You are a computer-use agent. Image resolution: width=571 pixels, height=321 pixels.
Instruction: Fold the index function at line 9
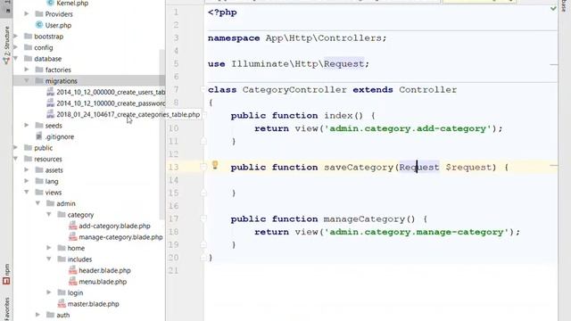pyautogui.click(x=203, y=115)
